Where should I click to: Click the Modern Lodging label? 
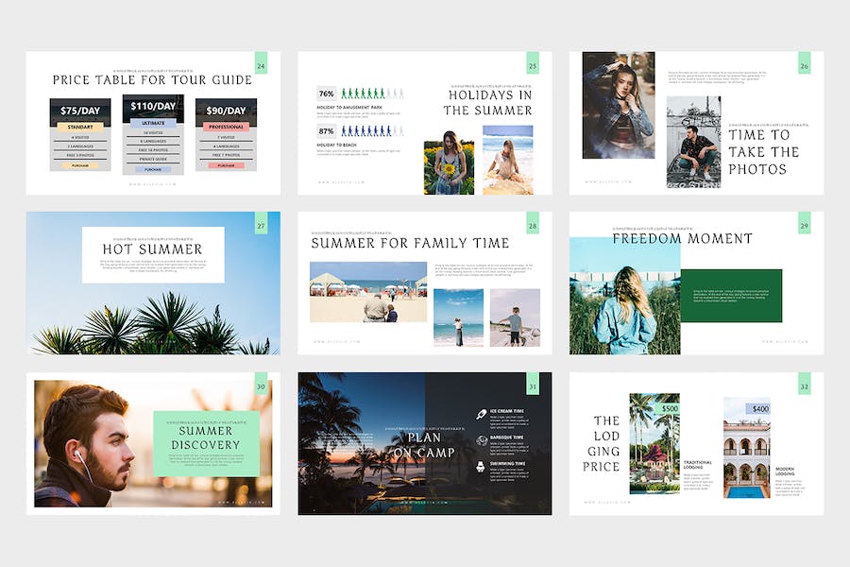pos(785,471)
